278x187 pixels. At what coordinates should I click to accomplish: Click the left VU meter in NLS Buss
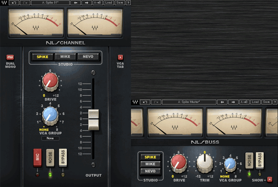[175, 123]
